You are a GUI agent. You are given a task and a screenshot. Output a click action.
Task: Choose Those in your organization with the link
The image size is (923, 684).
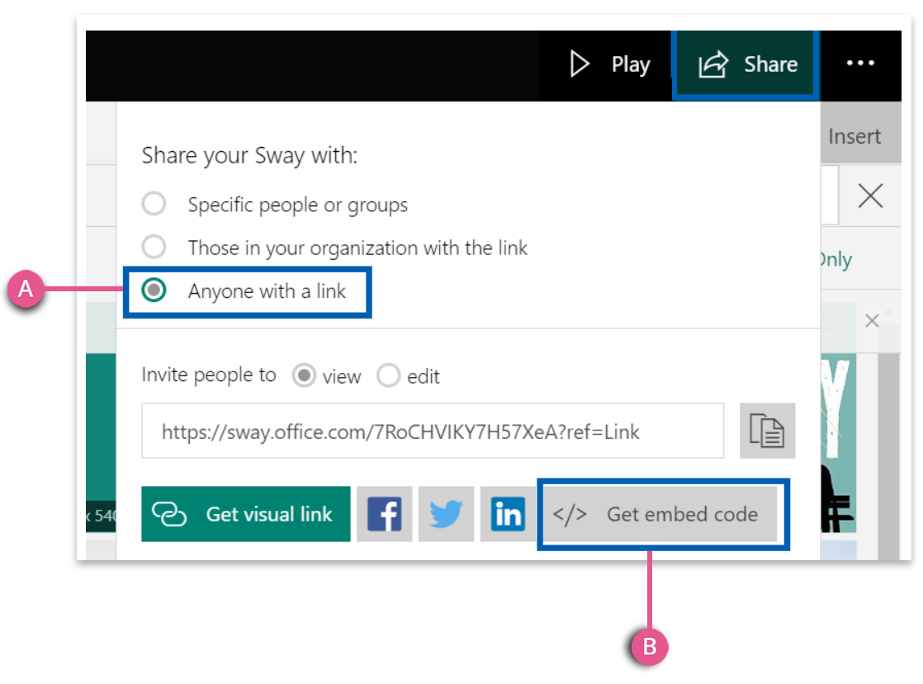click(x=334, y=248)
